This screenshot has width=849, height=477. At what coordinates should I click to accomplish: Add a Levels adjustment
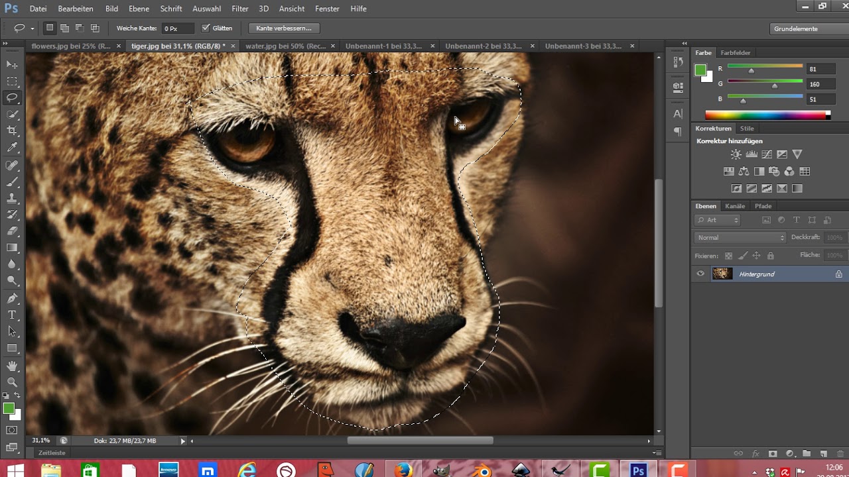coord(751,154)
